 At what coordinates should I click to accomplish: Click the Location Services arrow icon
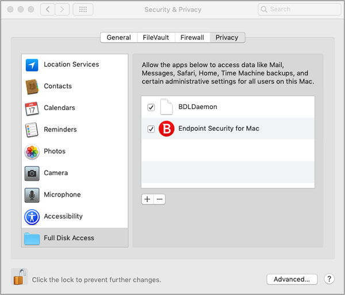32,65
